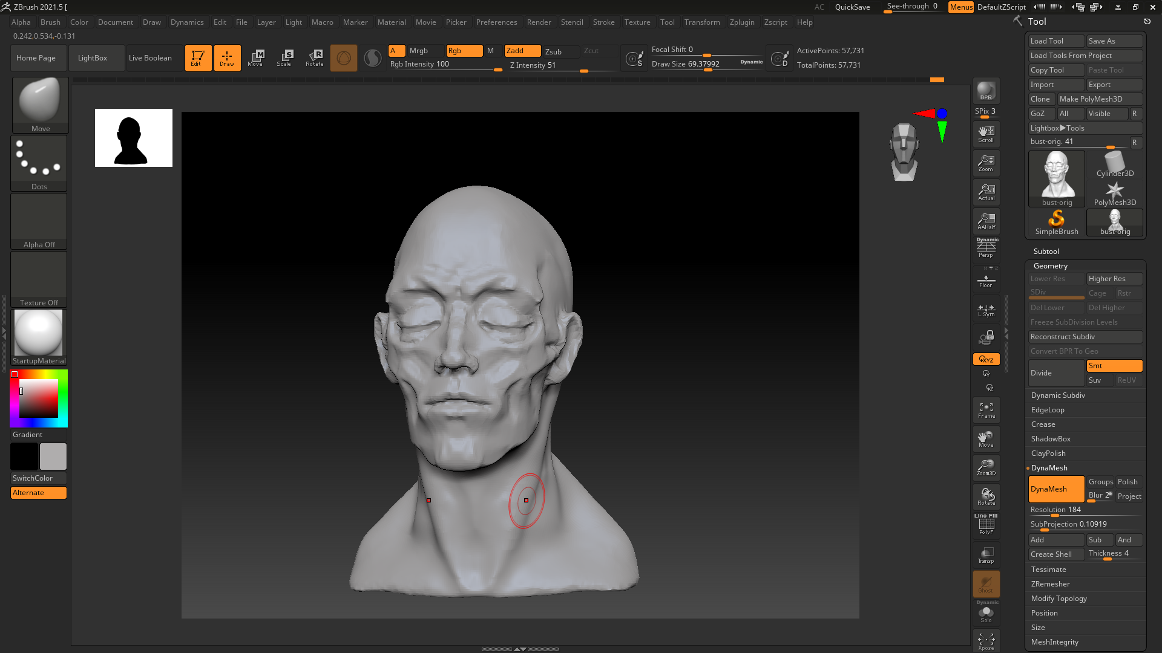Image resolution: width=1162 pixels, height=653 pixels.
Task: Open the Stroke menu
Action: coord(603,22)
